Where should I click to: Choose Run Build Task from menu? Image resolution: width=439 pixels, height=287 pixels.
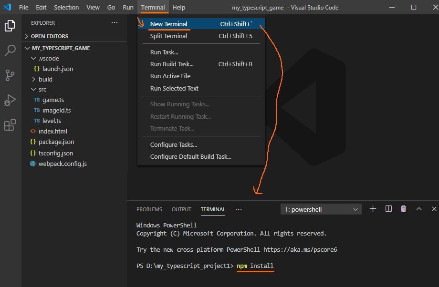coord(172,64)
